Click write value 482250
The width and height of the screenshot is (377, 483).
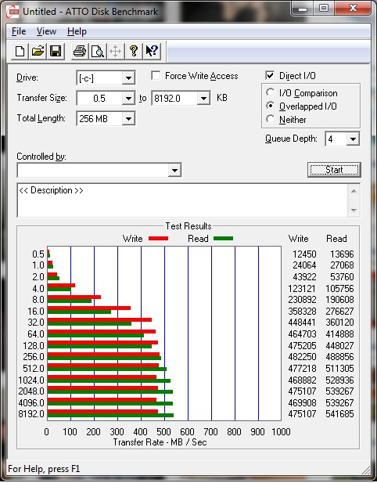(x=302, y=357)
